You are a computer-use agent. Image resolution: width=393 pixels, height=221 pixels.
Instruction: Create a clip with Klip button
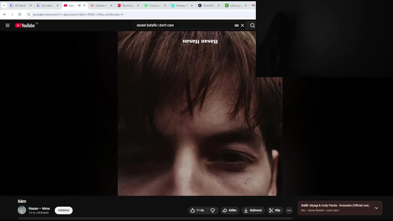[275, 210]
